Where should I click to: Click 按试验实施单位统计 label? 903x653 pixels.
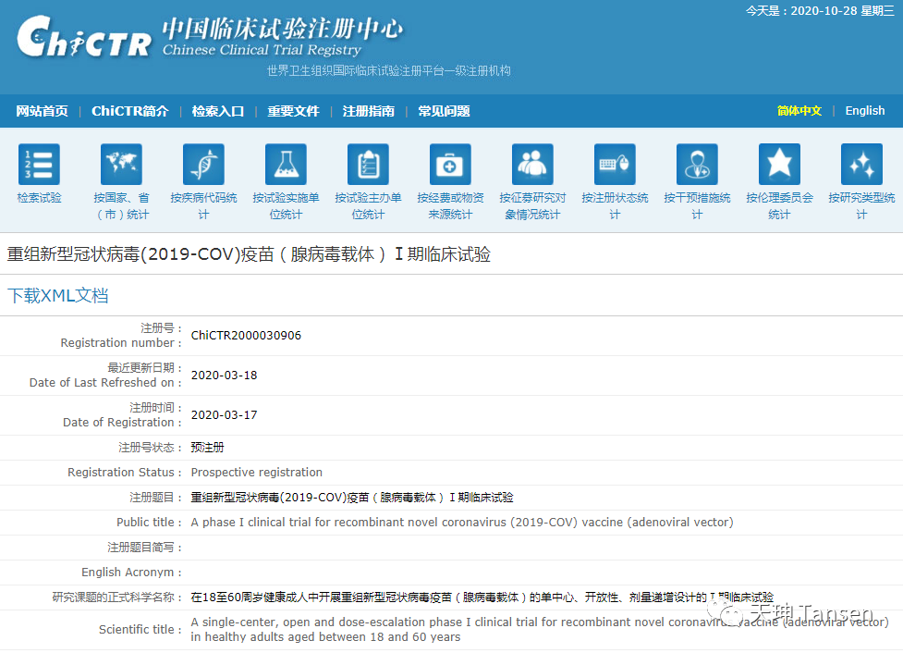287,206
